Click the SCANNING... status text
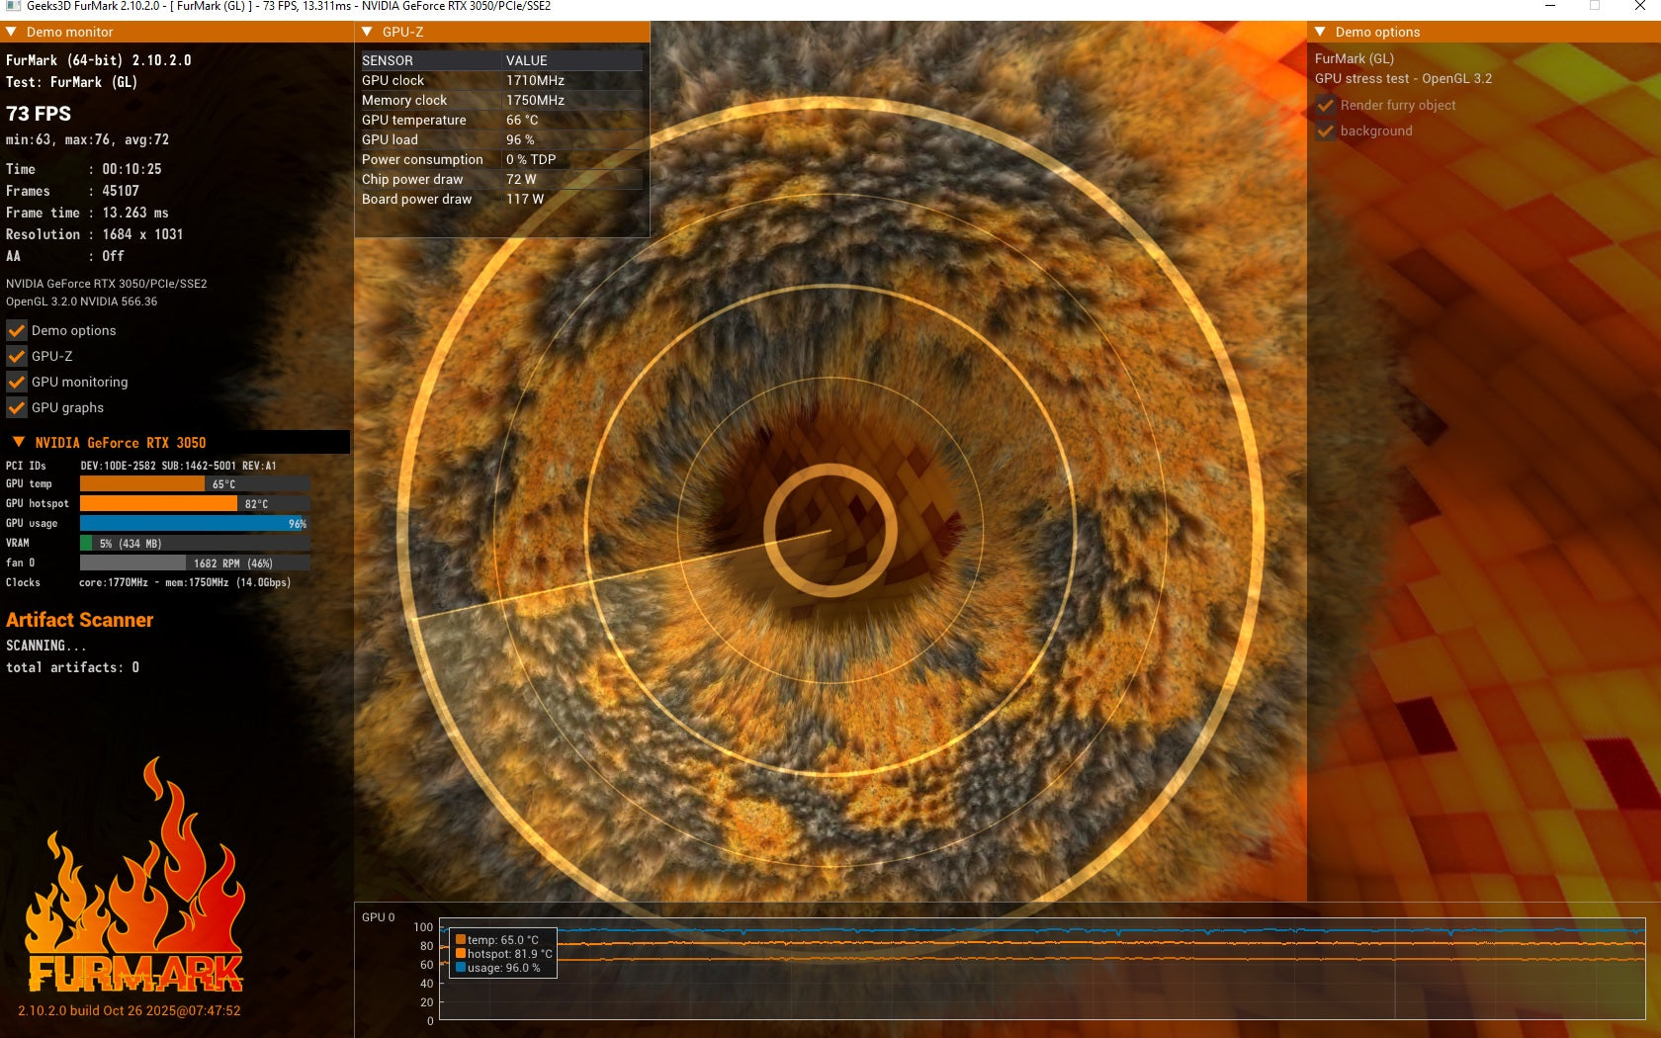Viewport: 1661px width, 1038px height. tap(45, 646)
